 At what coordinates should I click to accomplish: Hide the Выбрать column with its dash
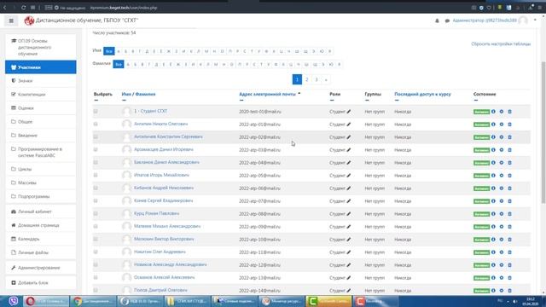coord(96,101)
